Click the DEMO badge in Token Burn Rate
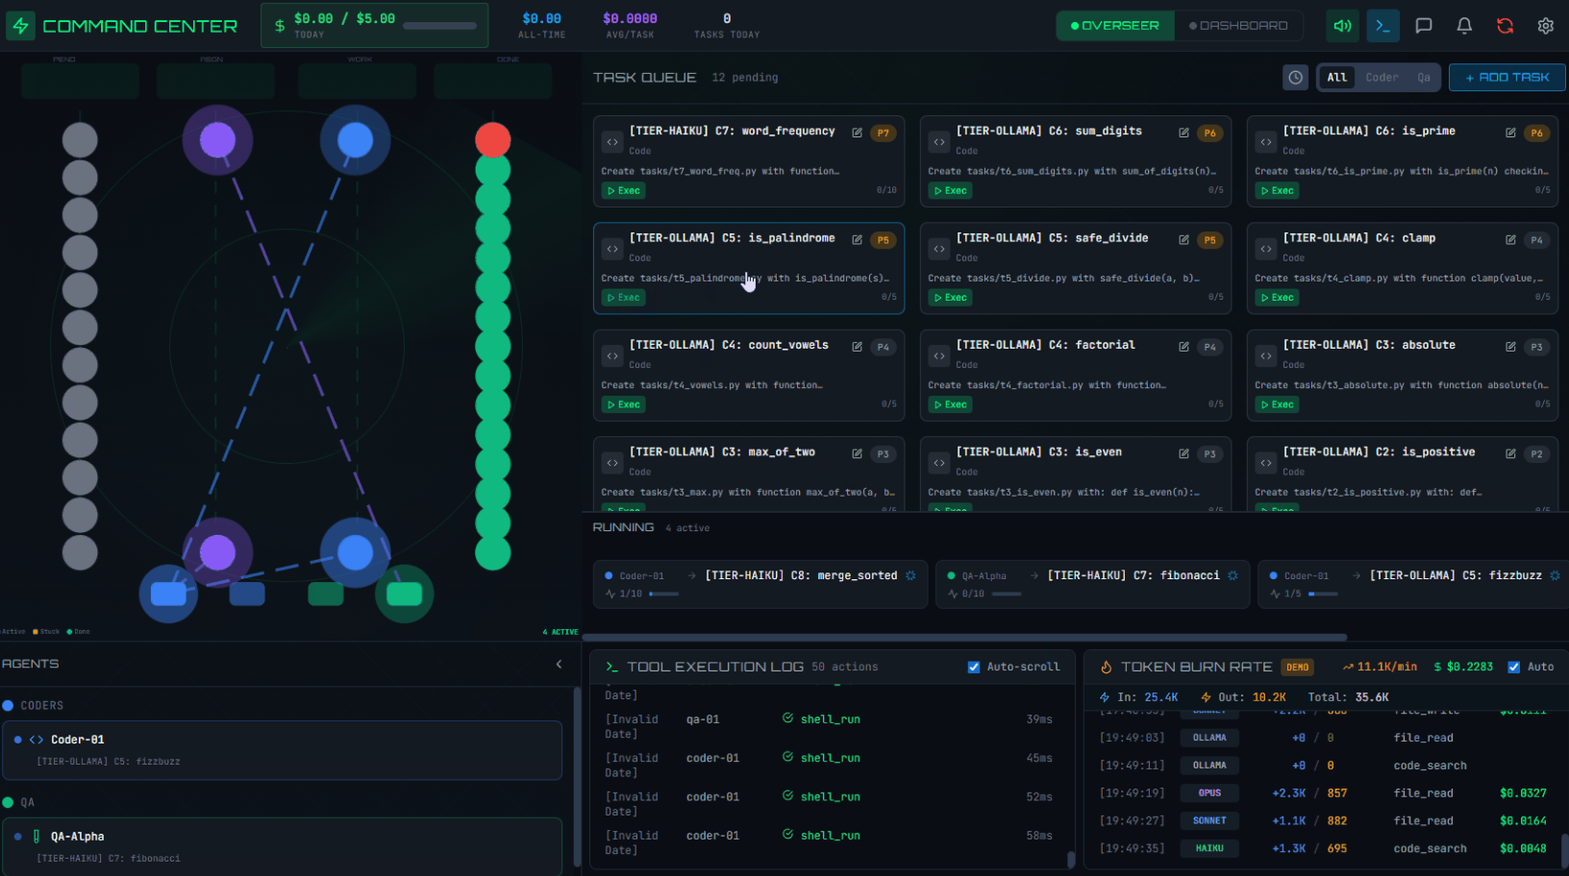Image resolution: width=1569 pixels, height=876 pixels. (x=1298, y=667)
